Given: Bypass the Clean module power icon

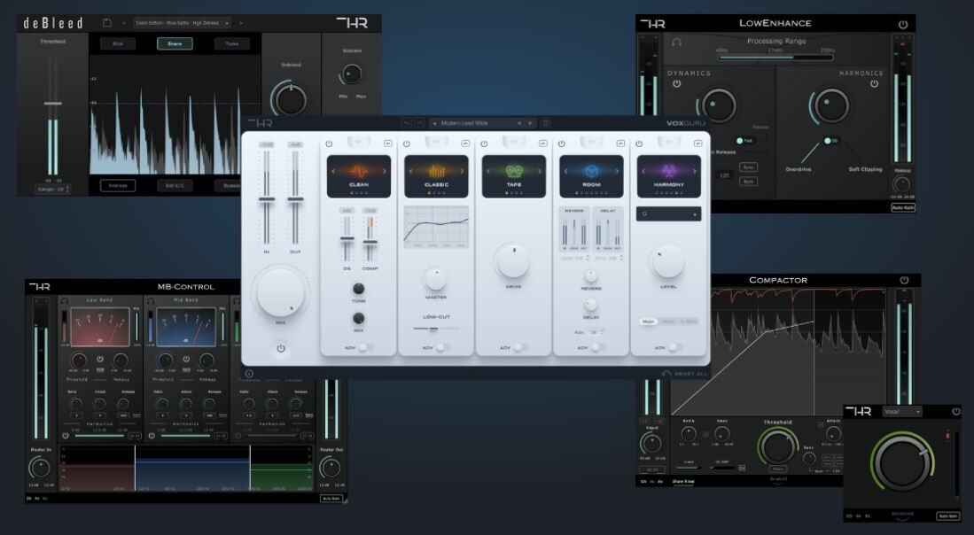Looking at the screenshot, I should tap(328, 143).
